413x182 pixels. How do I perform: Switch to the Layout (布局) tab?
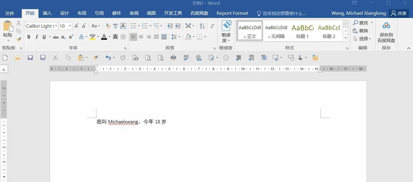tap(82, 13)
